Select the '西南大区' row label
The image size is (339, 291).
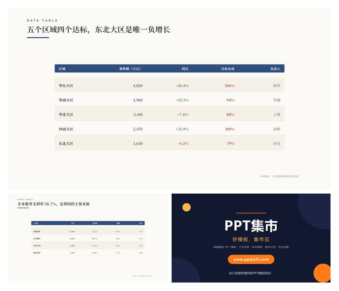pyautogui.click(x=66, y=129)
